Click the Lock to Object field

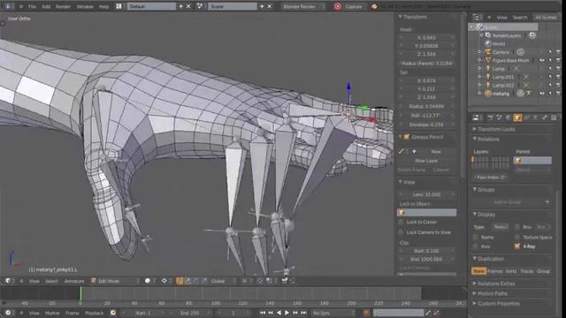point(426,213)
